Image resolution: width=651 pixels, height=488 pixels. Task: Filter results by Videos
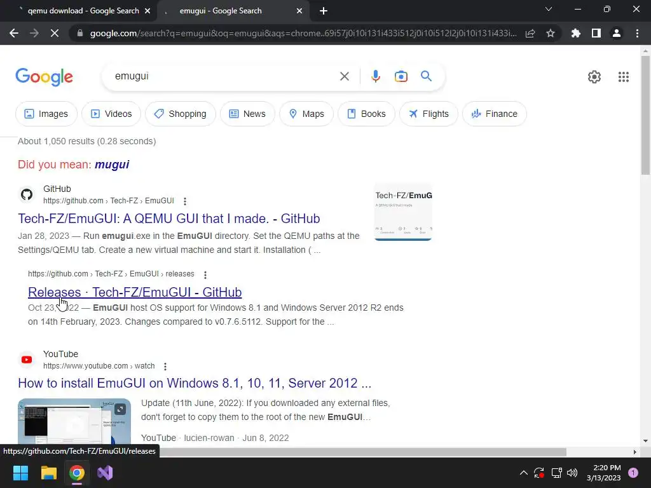(x=111, y=114)
